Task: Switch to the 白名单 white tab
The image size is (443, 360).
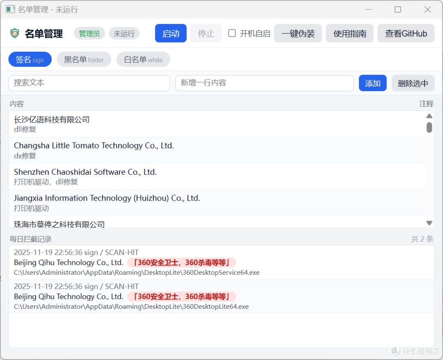Action: tap(143, 59)
